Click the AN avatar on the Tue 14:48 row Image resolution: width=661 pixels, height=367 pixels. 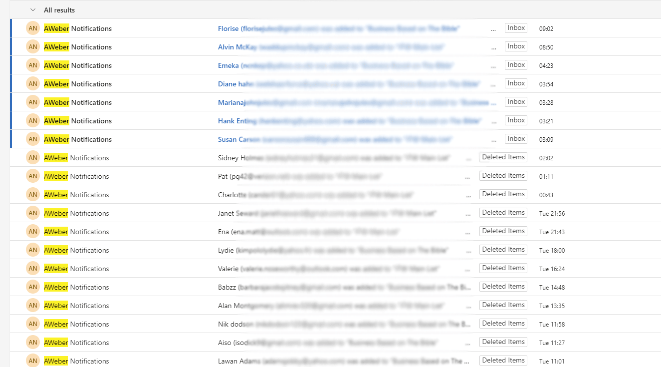click(x=33, y=287)
